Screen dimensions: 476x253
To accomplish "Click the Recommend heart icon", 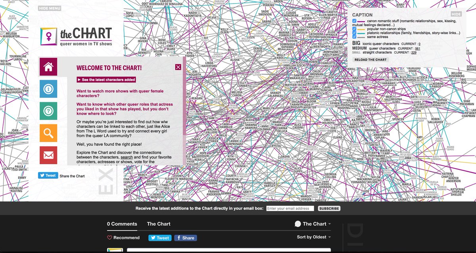I will (110, 238).
